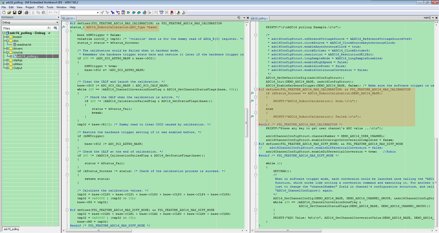Click the checkmark beside adc16_polling - Debug
The height and width of the screenshot is (233, 439).
pos(49,33)
